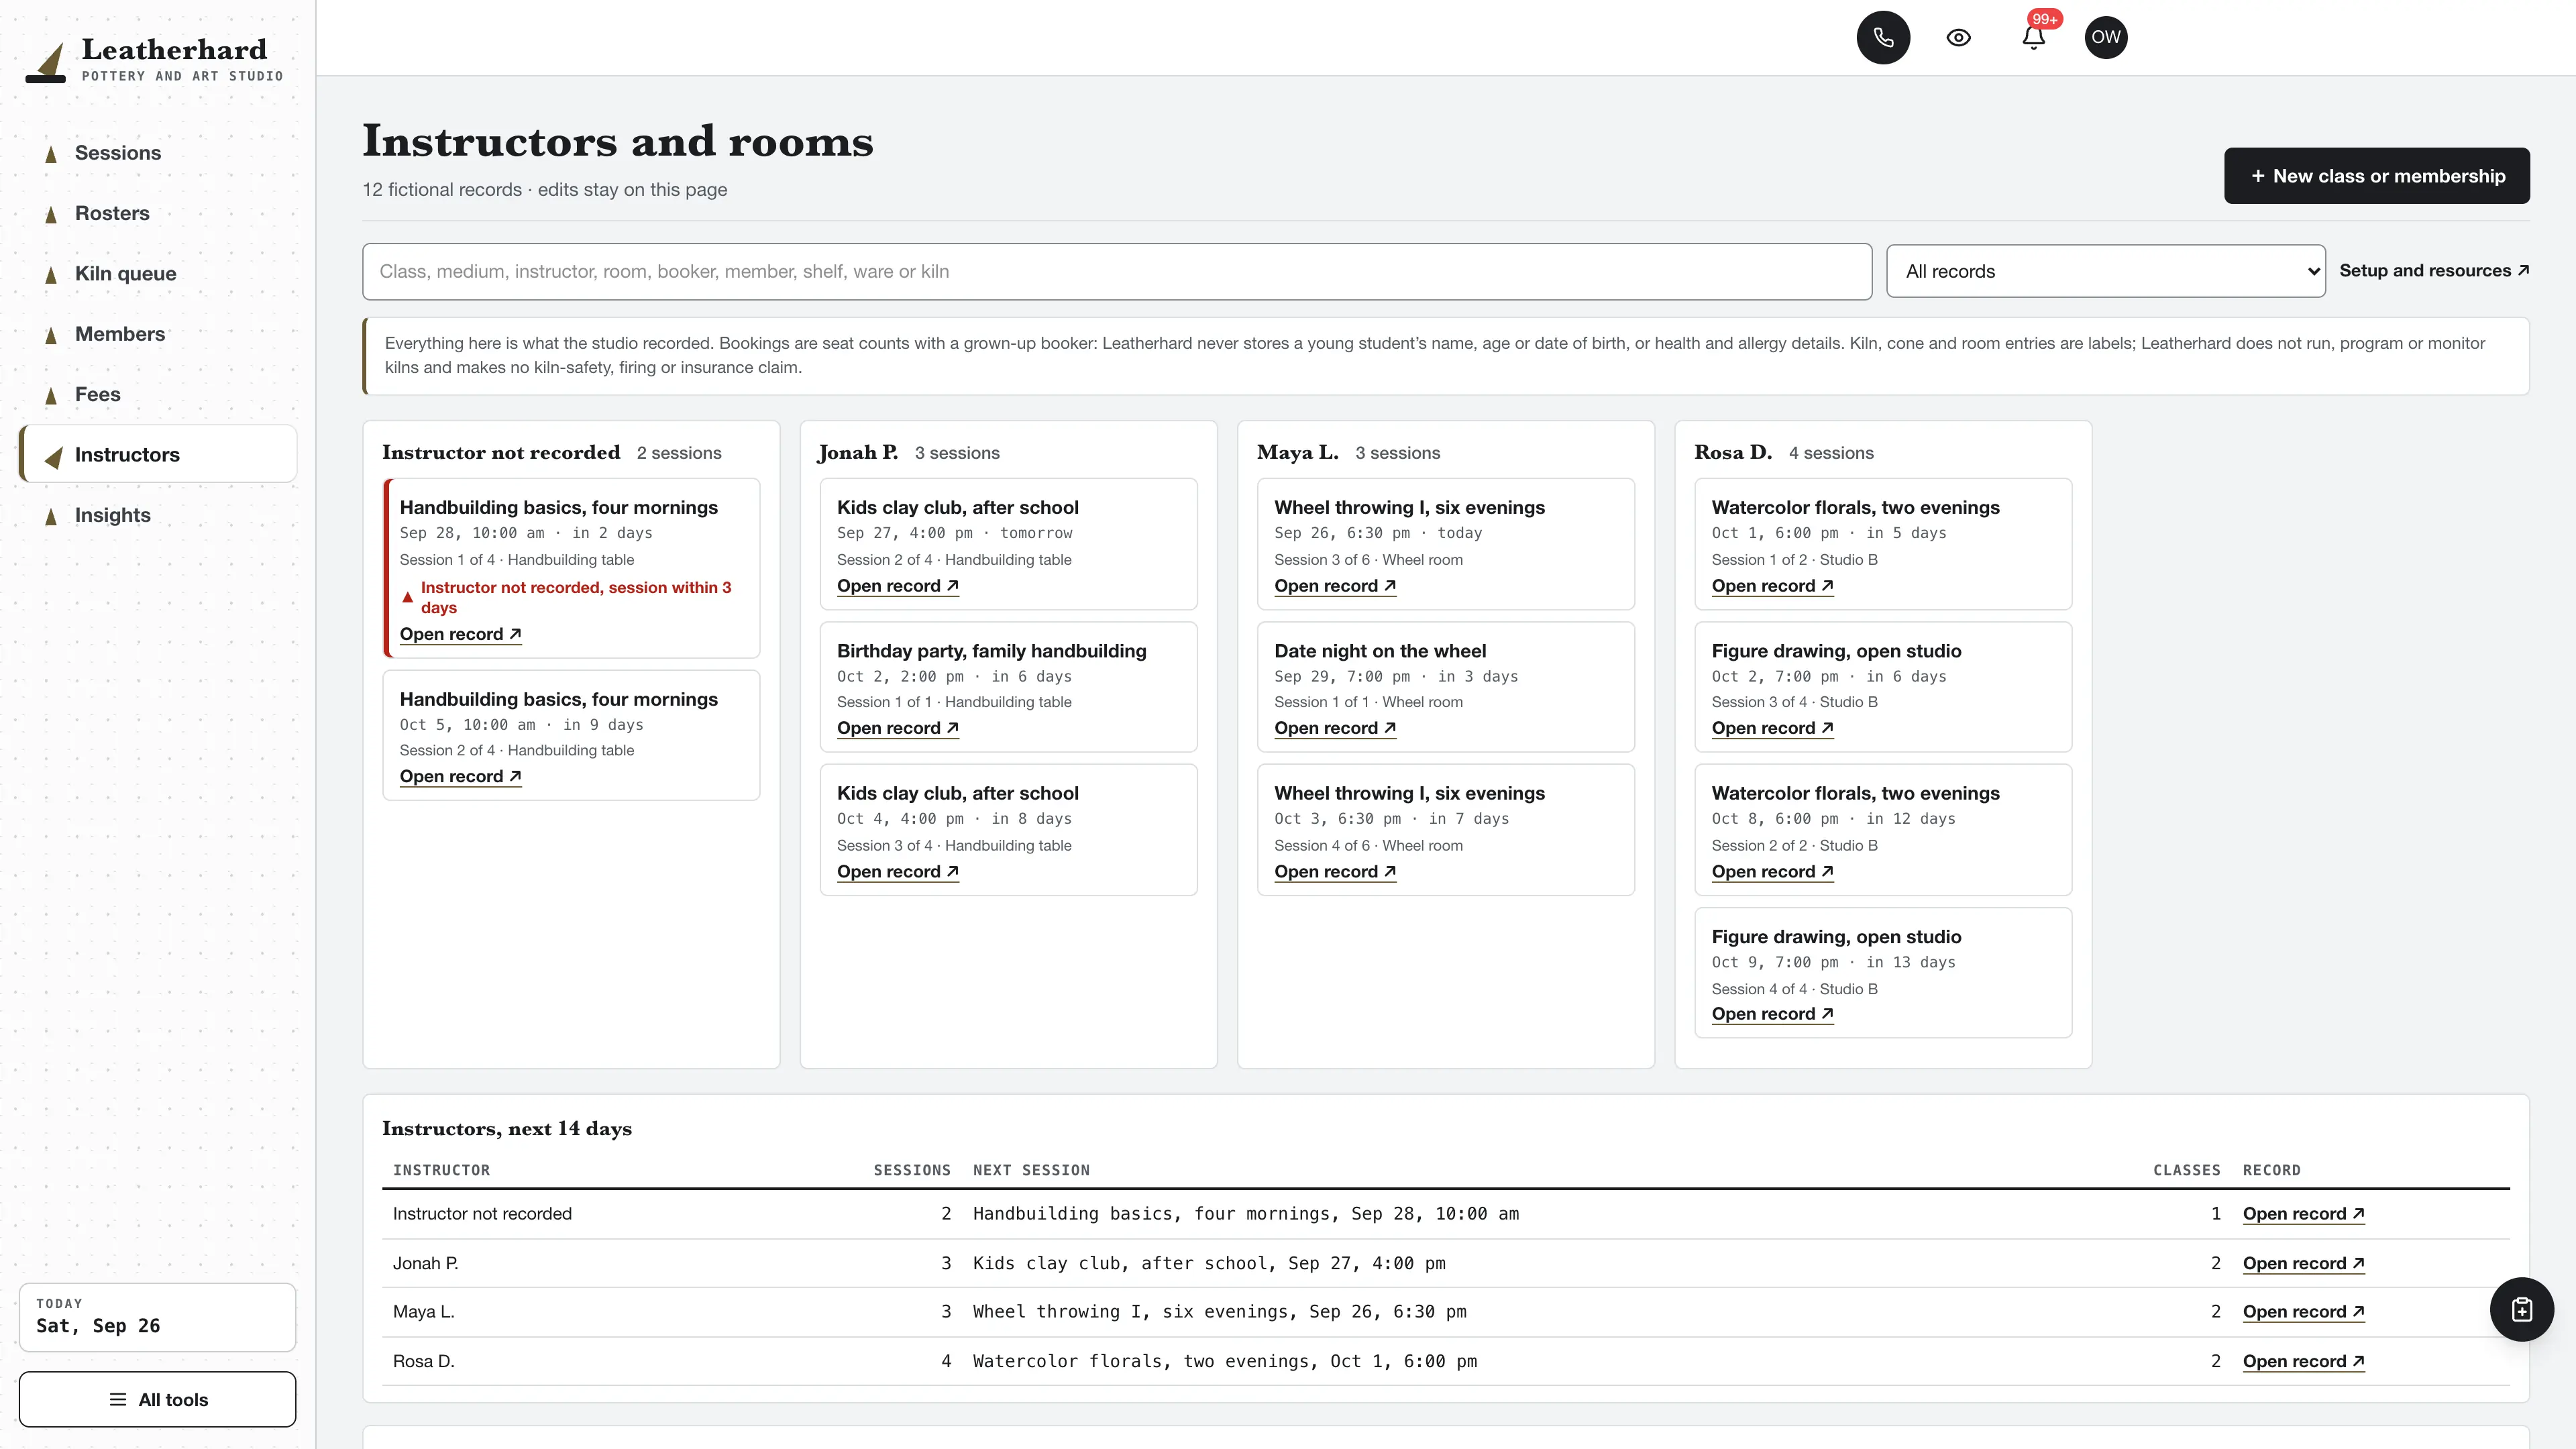Open record for Oct 3 Wheel throwing I

click(1335, 871)
